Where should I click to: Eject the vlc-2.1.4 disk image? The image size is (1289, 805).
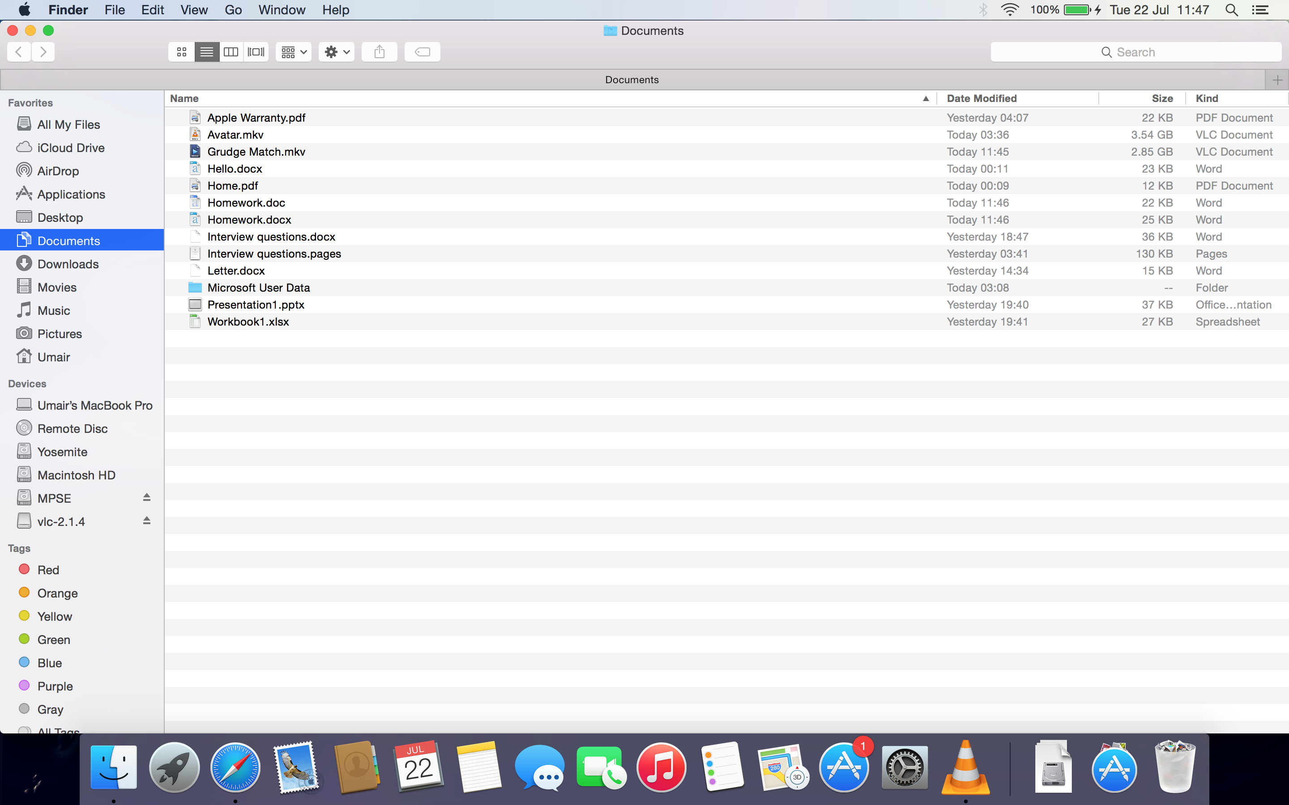click(x=146, y=521)
